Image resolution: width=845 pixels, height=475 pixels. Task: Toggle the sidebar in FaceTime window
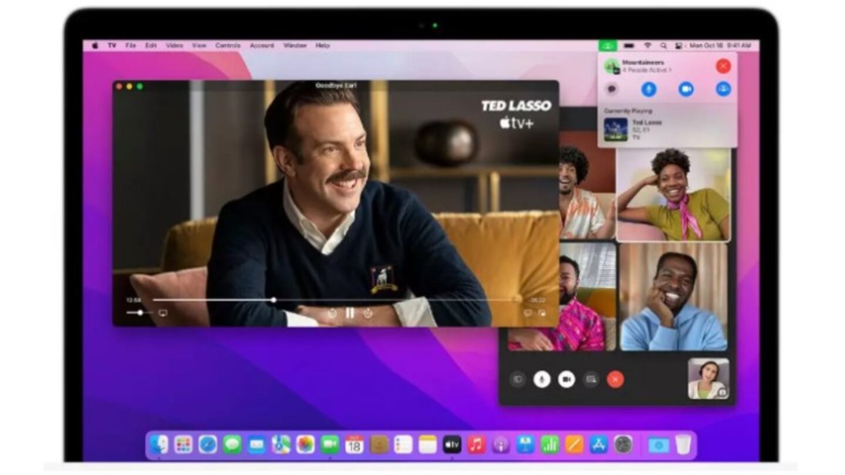click(517, 379)
